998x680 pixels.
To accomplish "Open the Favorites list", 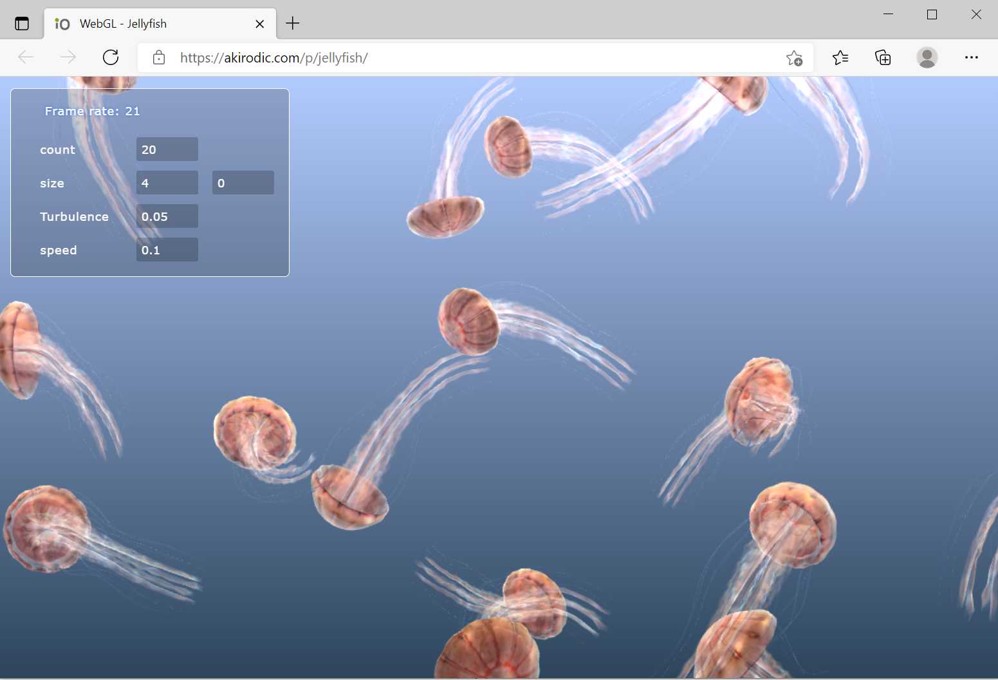I will coord(840,58).
